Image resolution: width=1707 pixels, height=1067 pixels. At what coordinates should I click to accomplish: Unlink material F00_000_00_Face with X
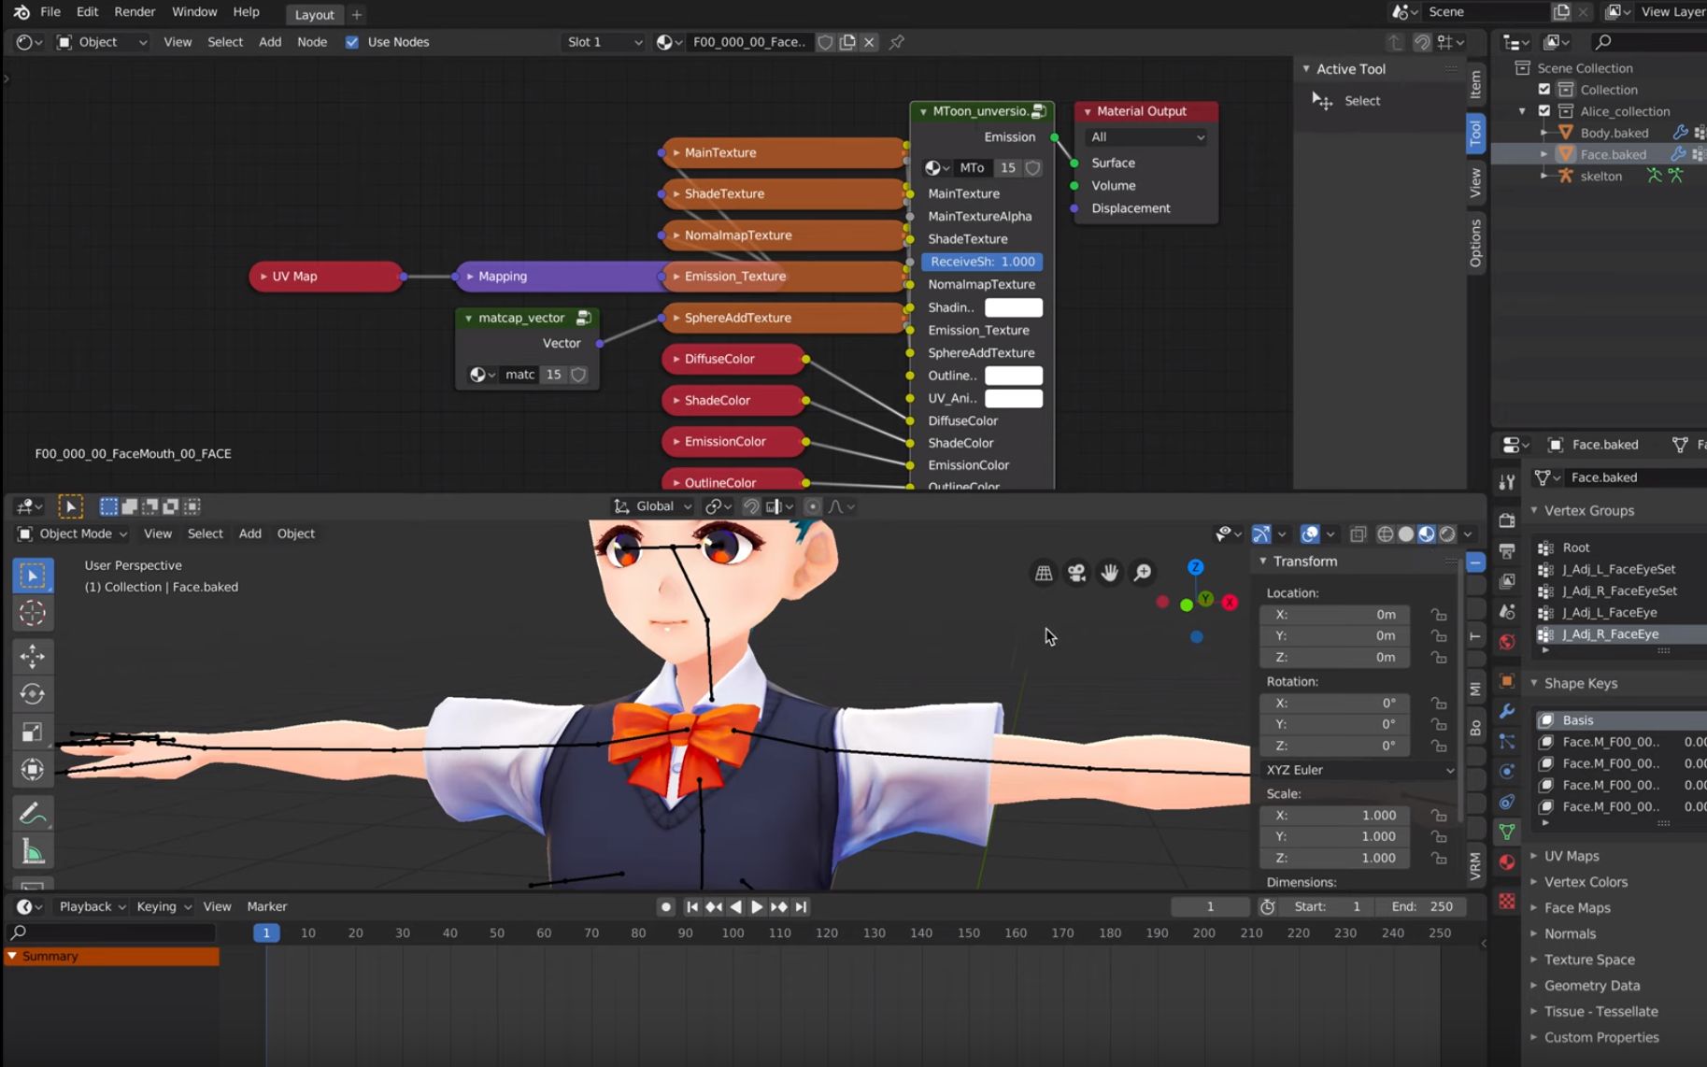pyautogui.click(x=869, y=42)
